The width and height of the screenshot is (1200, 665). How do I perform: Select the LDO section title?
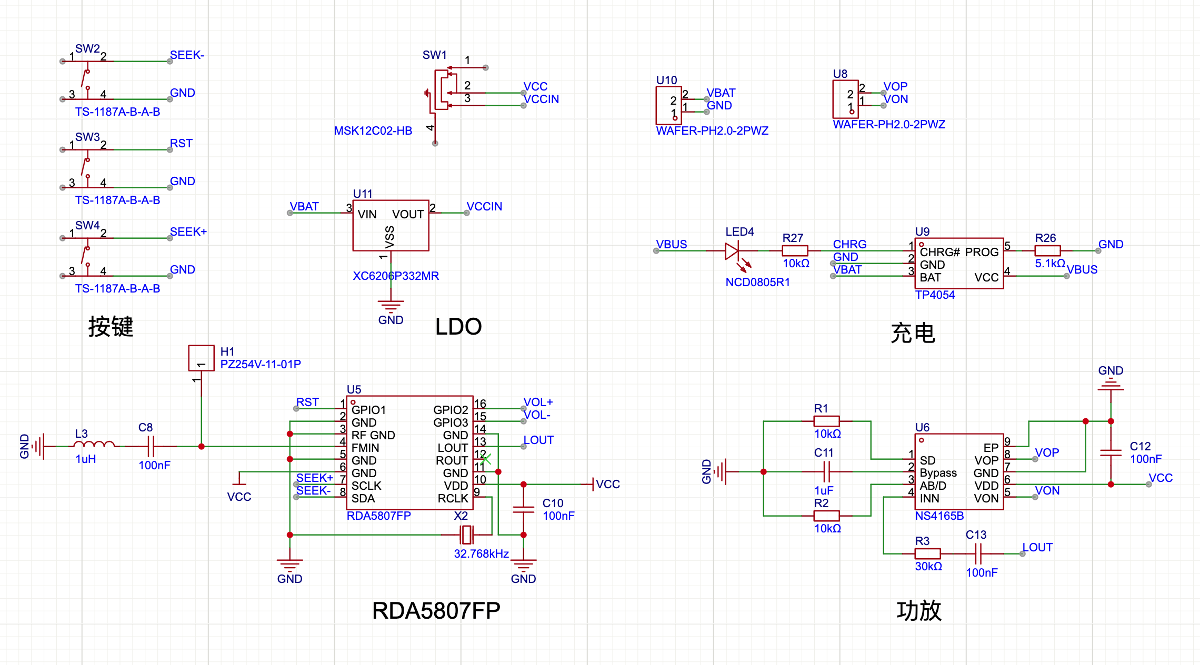(x=458, y=327)
